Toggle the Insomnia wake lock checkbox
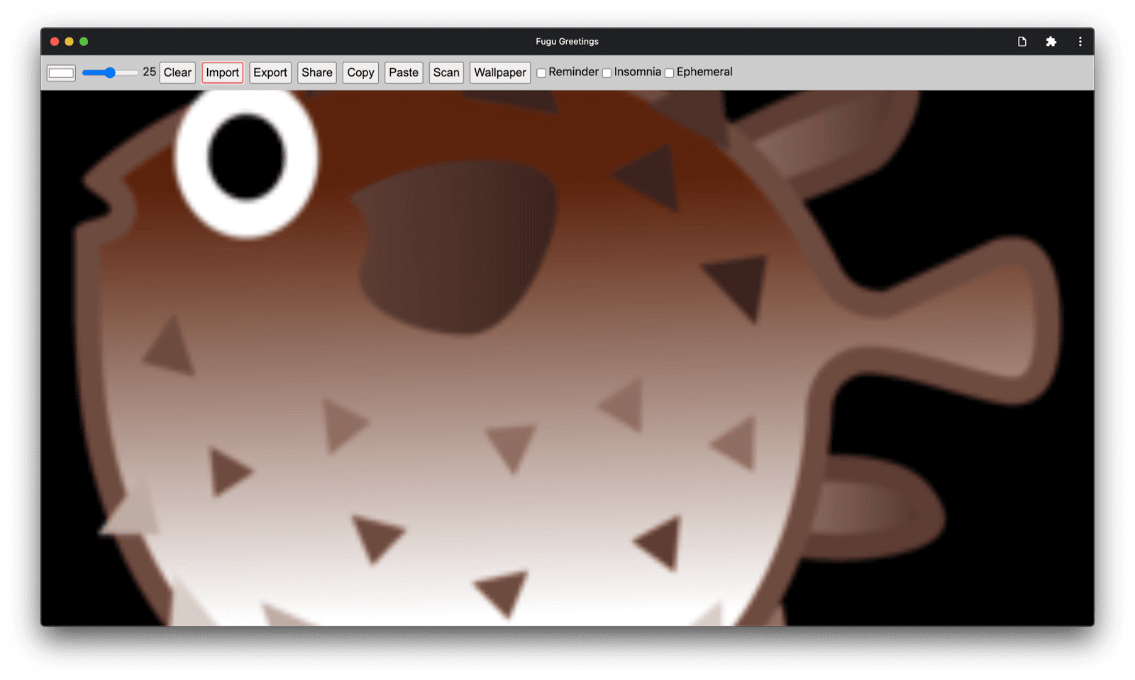The height and width of the screenshot is (680, 1135). click(607, 72)
